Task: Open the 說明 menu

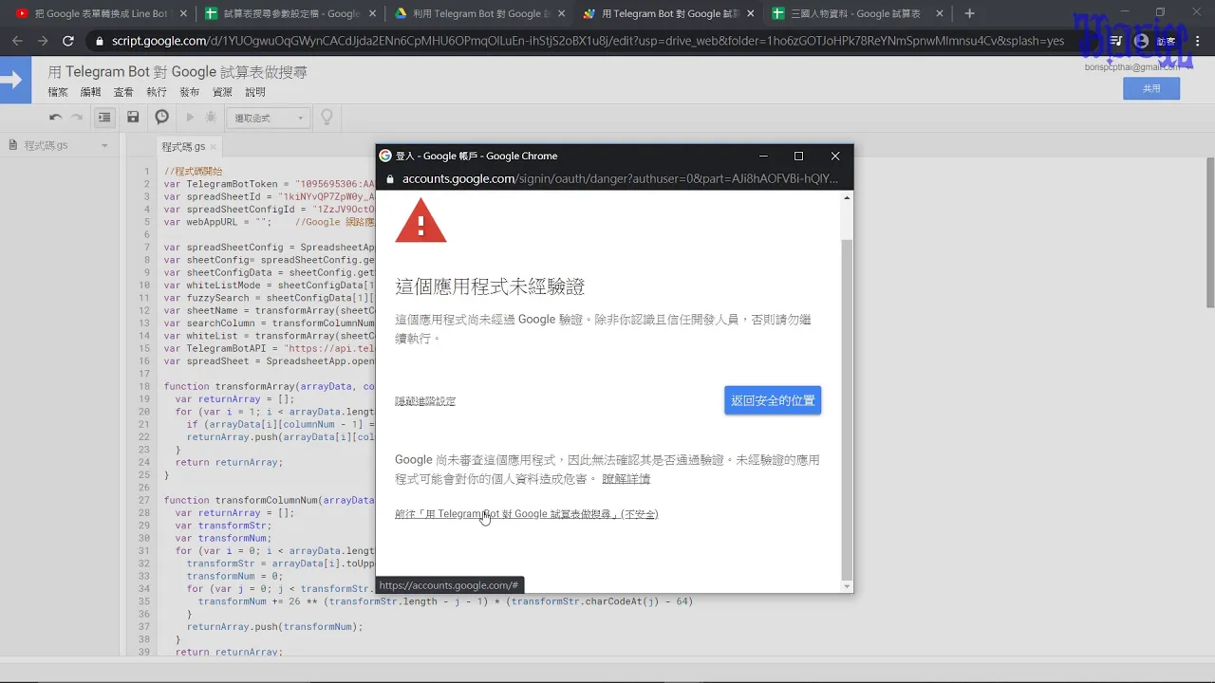Action: [255, 92]
